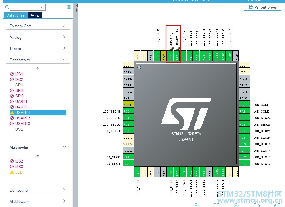Expand the Timers category
Viewport: 285px width, 207px height.
click(x=38, y=49)
